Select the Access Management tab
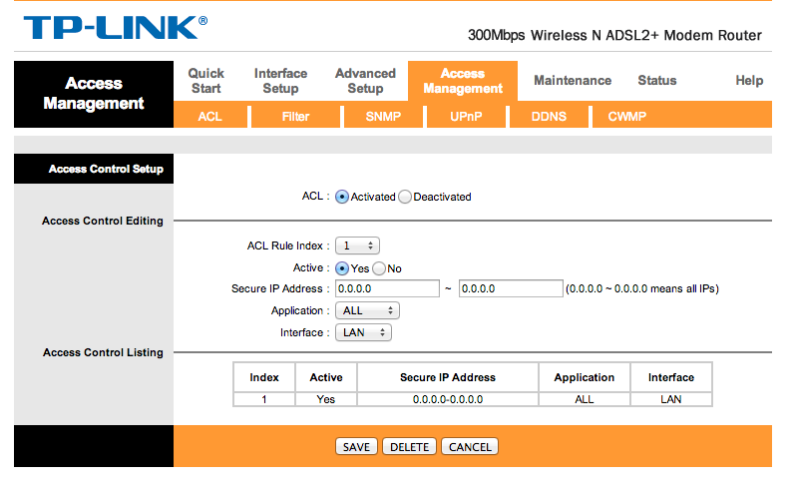 pyautogui.click(x=463, y=81)
